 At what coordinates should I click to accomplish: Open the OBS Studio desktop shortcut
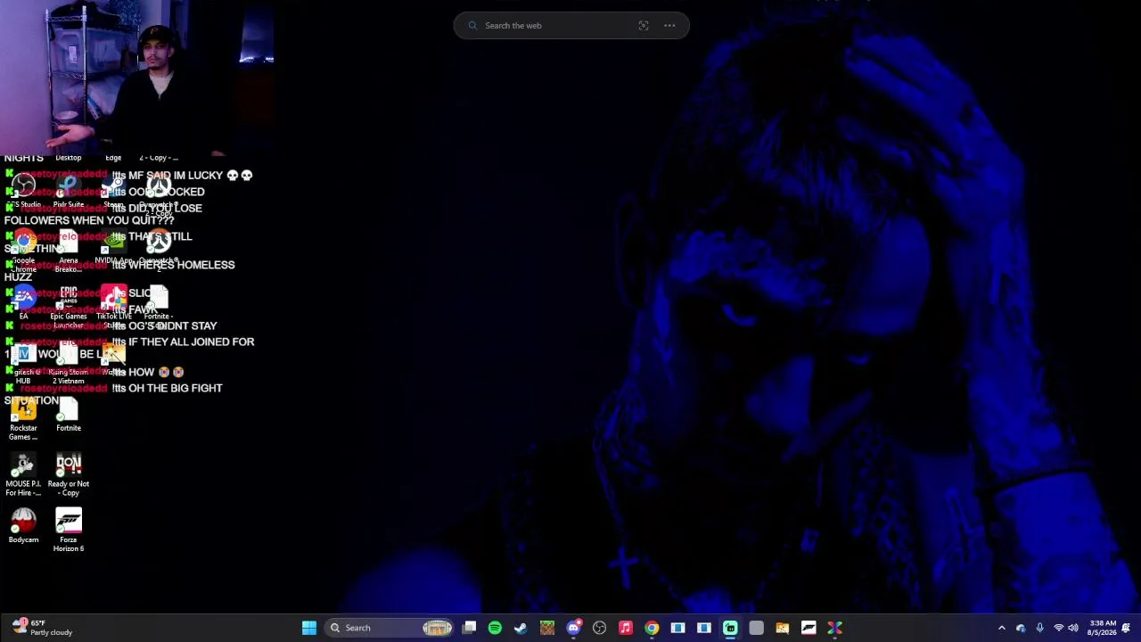pyautogui.click(x=23, y=191)
